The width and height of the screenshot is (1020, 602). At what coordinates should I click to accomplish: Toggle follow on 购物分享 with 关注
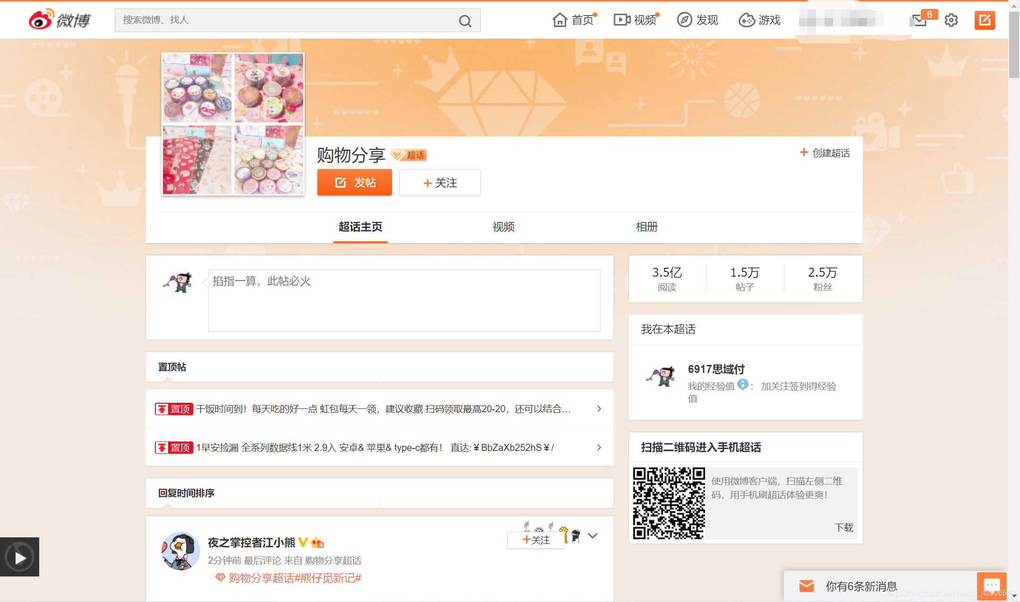coord(440,183)
